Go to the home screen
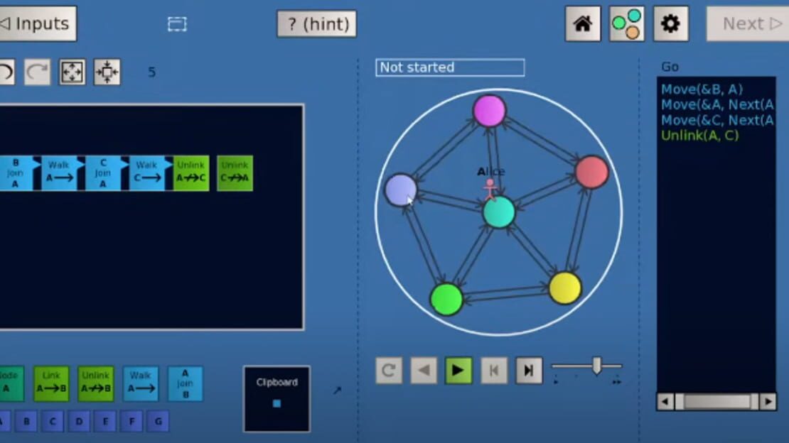This screenshot has height=443, width=789. point(583,23)
